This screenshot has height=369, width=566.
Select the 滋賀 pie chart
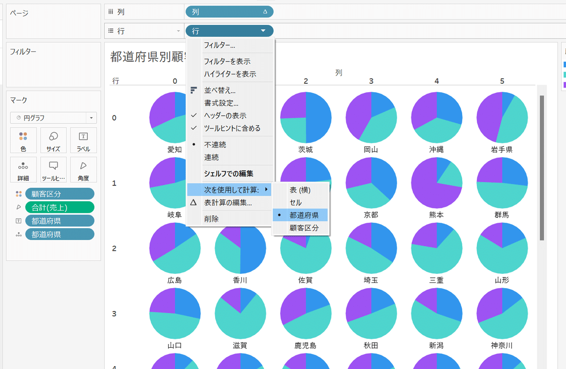click(240, 313)
